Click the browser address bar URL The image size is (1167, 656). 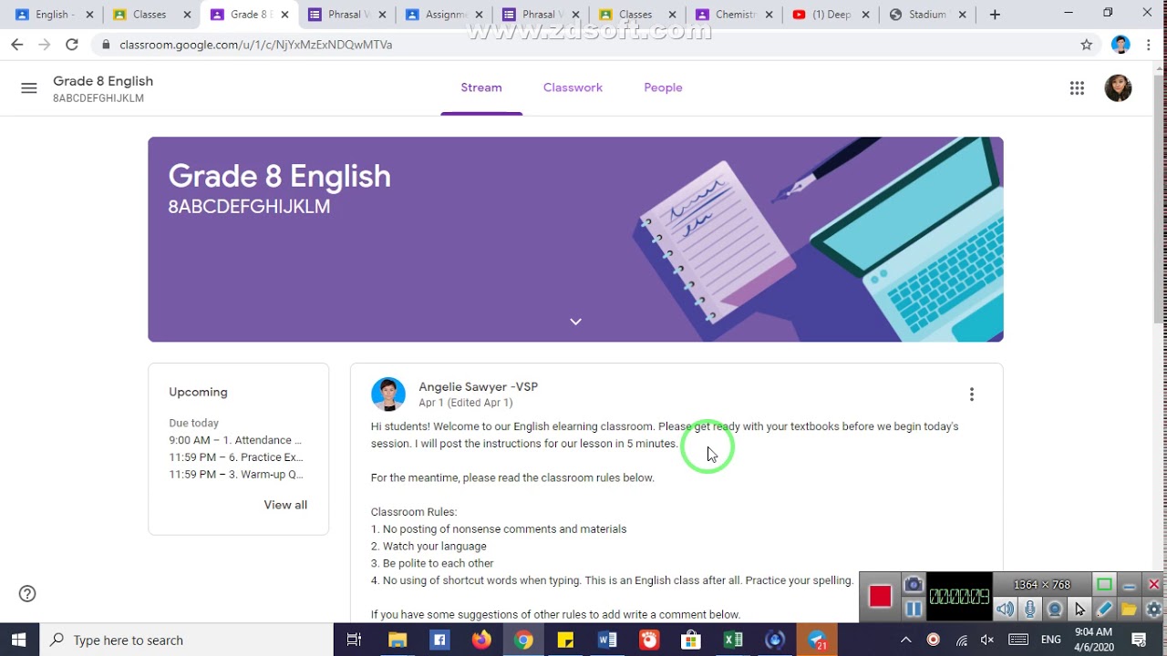click(x=256, y=45)
